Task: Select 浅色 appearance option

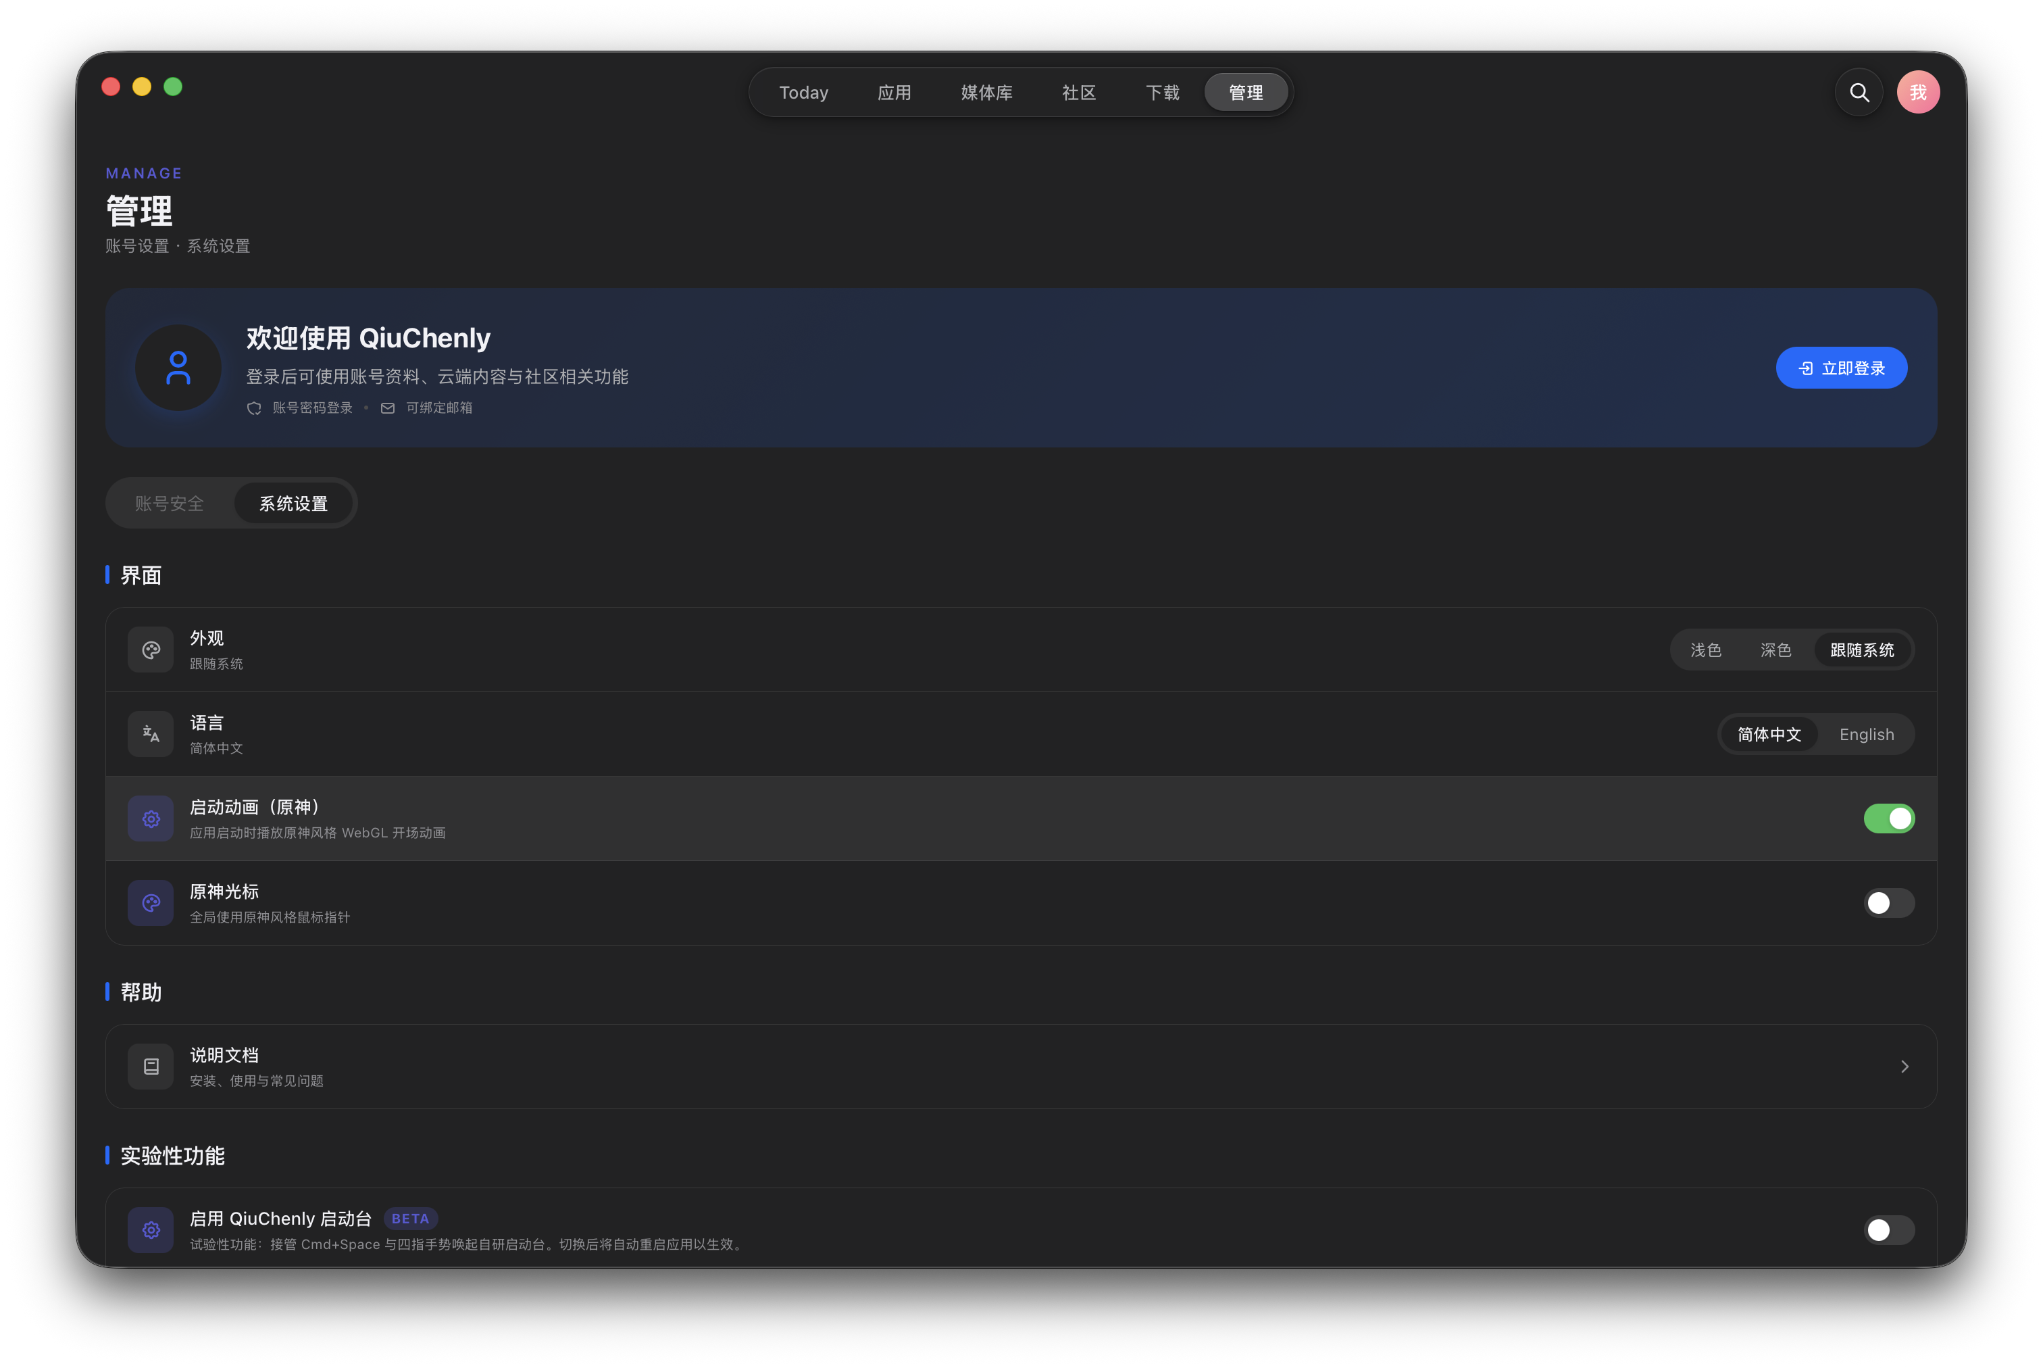Action: [x=1706, y=650]
